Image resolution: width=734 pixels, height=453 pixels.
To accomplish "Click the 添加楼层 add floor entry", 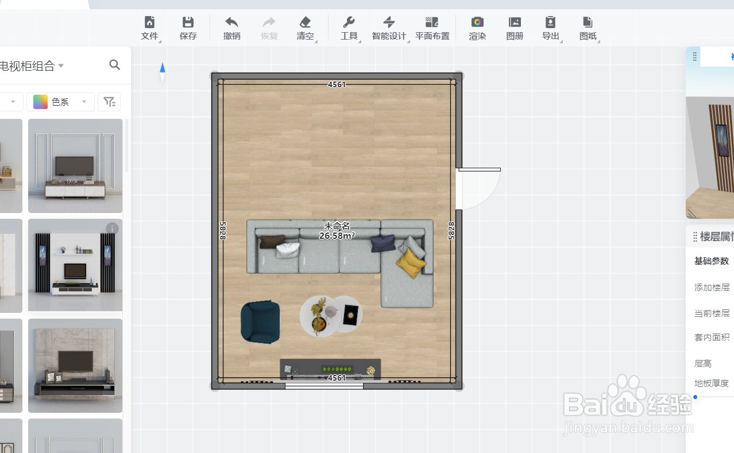I will [x=712, y=288].
